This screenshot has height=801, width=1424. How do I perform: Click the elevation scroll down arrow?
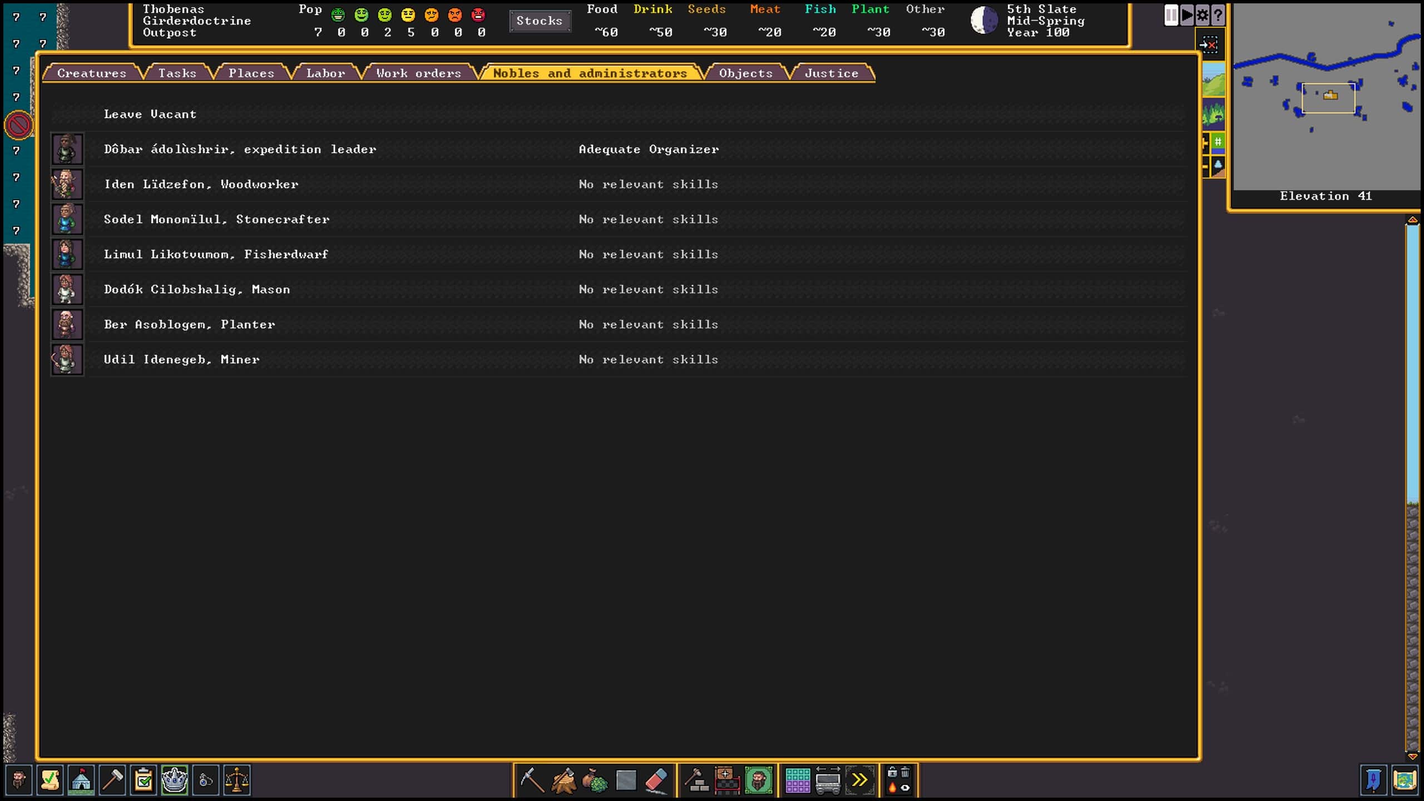coord(1412,756)
